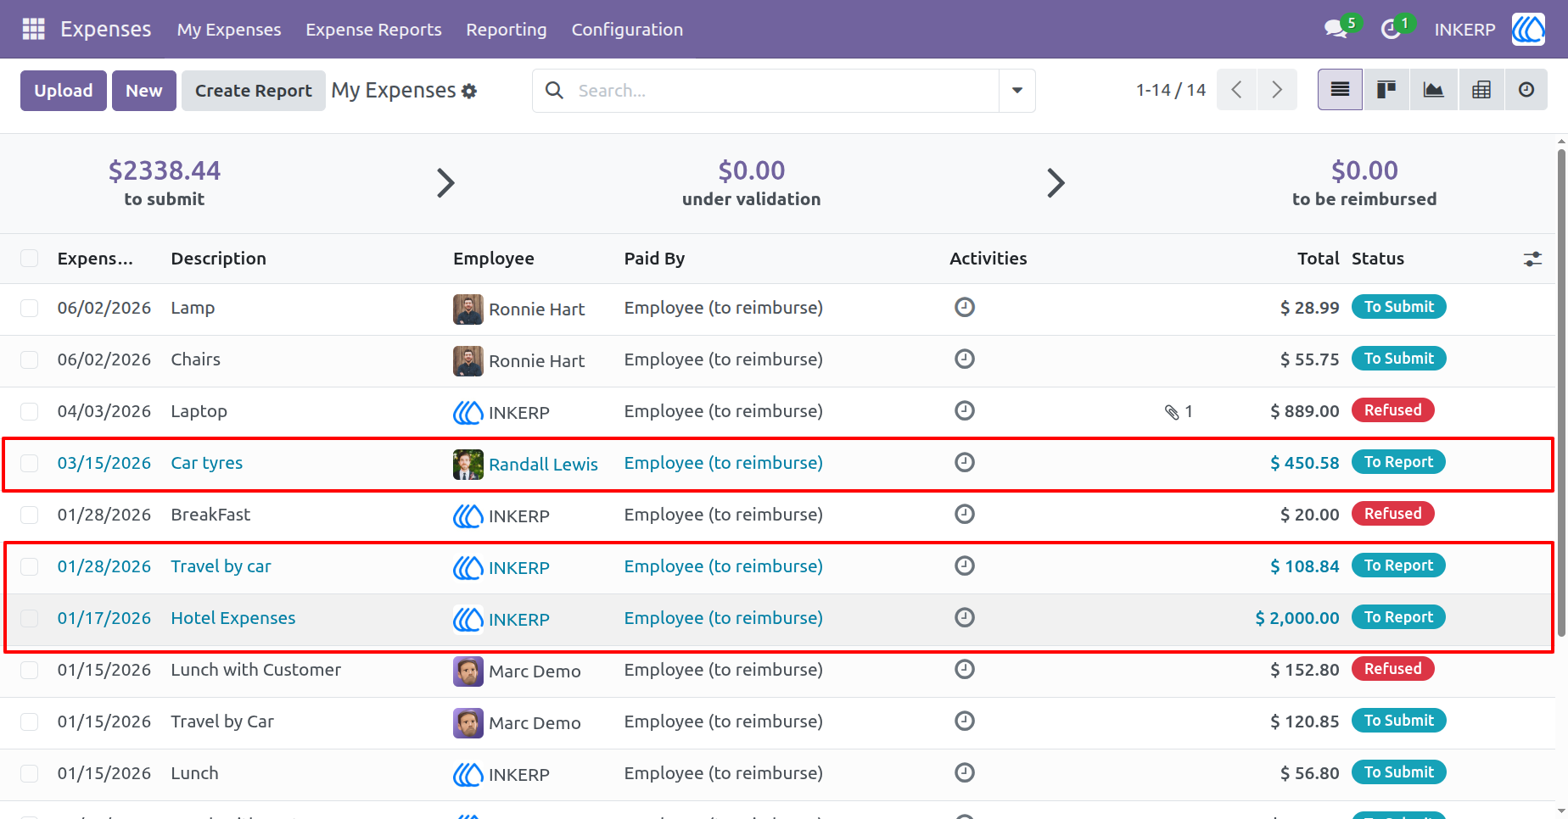Screen dimensions: 1568x819
Task: Switch to kanban view
Action: tap(1386, 90)
